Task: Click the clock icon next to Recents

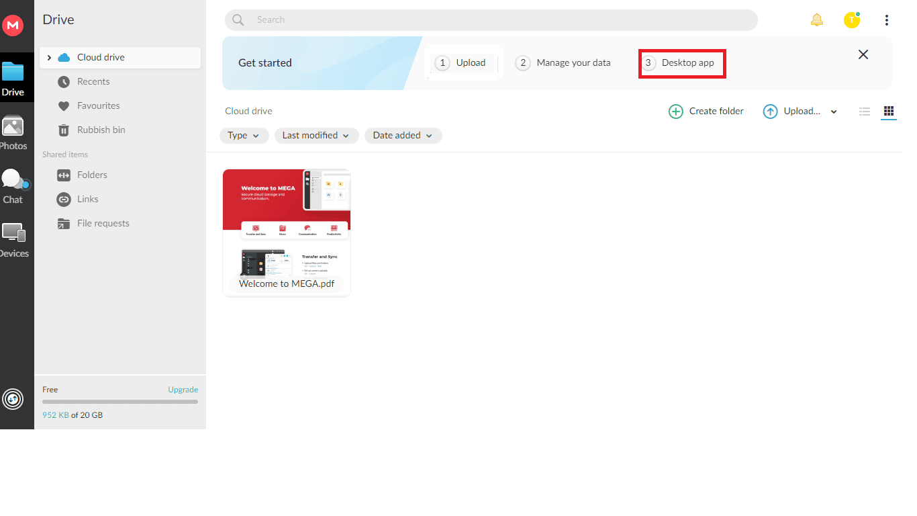Action: pos(64,82)
